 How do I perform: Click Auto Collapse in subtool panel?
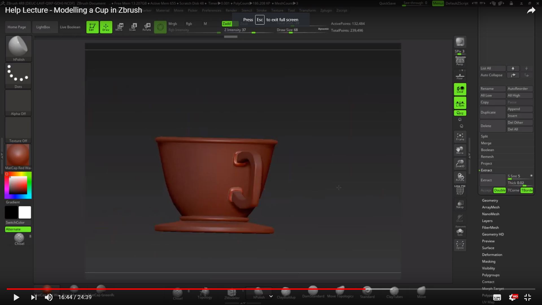[x=493, y=75]
